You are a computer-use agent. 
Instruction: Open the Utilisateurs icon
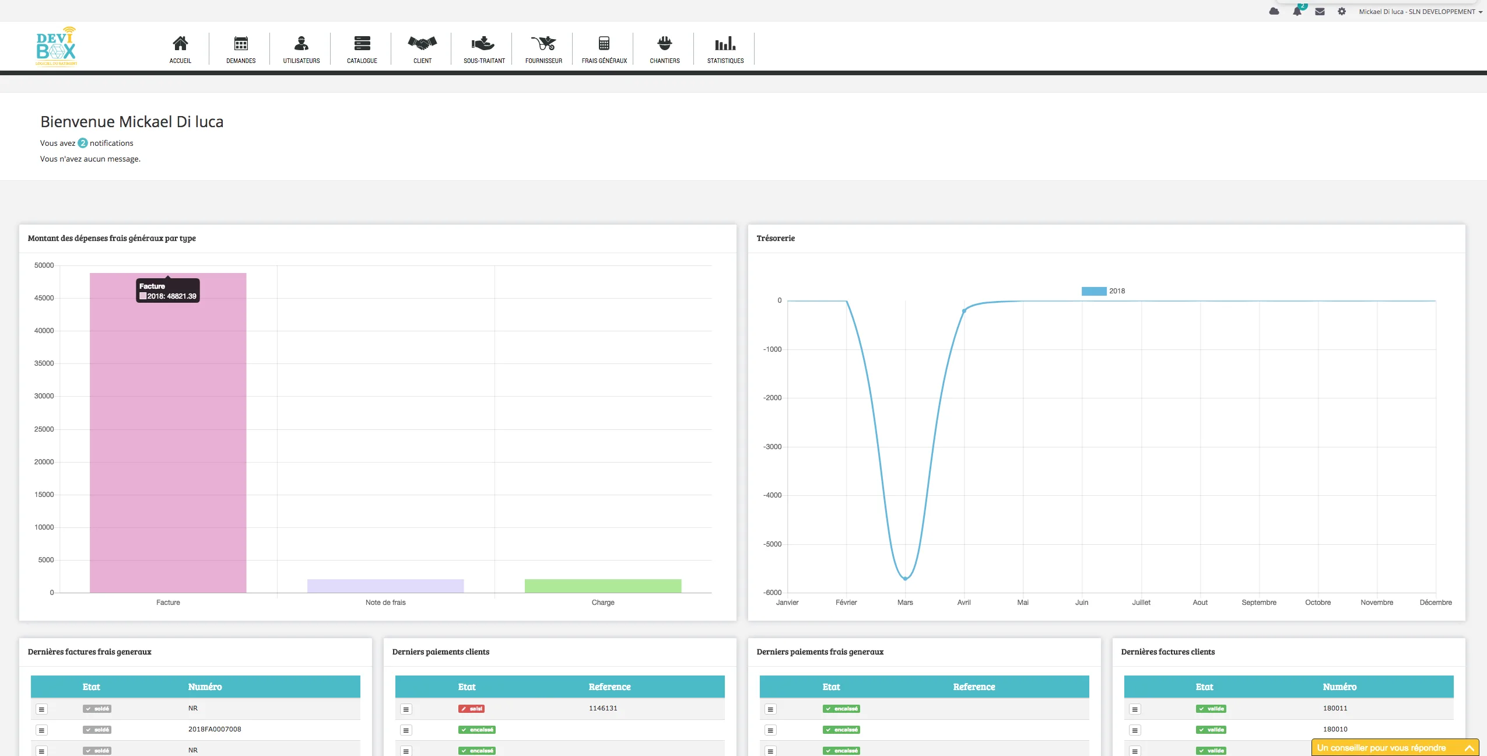(301, 43)
